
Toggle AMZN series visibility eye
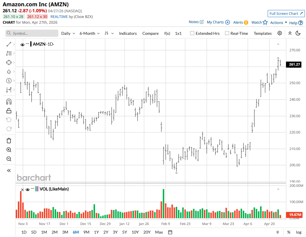pos(22,45)
